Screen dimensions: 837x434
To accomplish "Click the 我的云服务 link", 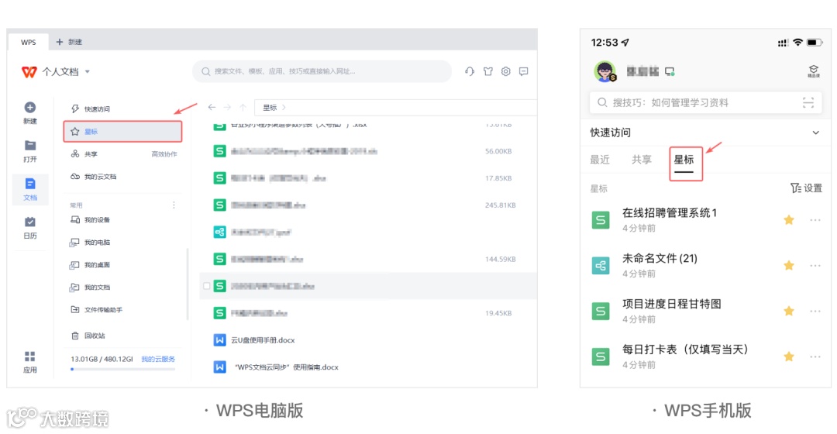I will [x=158, y=360].
